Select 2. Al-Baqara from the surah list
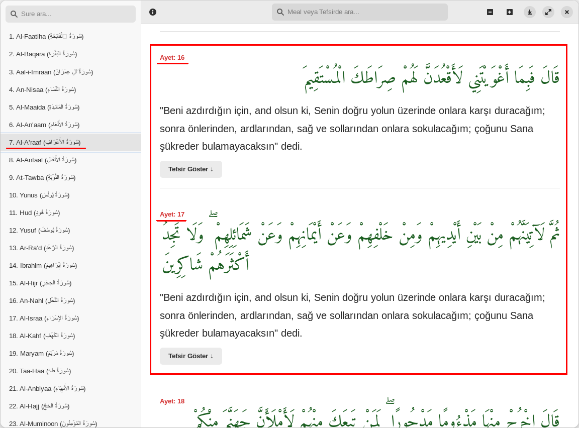 tap(43, 54)
